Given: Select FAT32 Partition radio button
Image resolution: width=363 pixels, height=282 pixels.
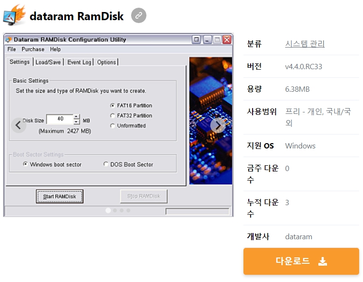Looking at the screenshot, I should pos(112,116).
